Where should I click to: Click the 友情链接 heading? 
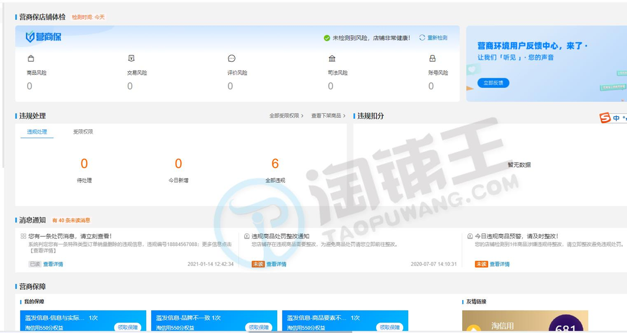tap(476, 301)
